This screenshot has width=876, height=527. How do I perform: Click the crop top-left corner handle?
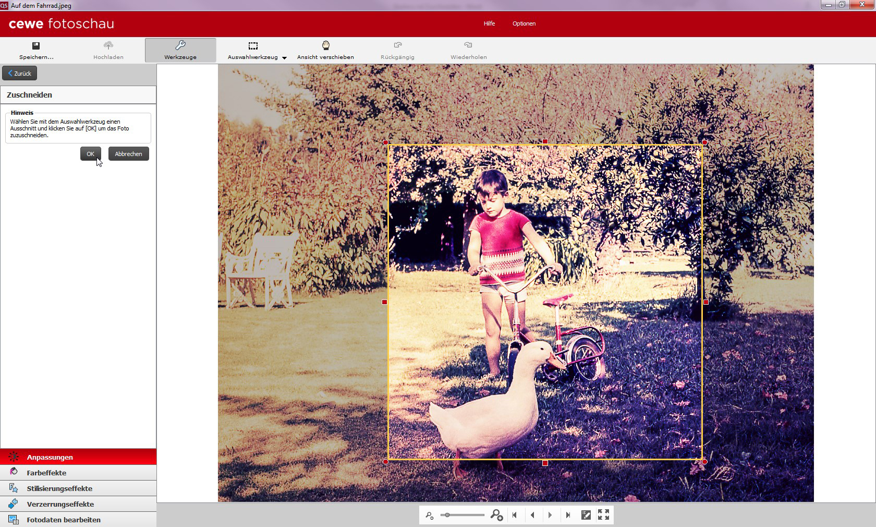[385, 142]
